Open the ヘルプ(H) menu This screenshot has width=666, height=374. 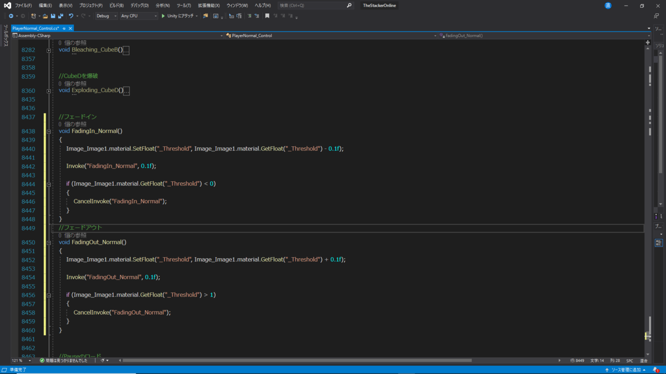point(263,6)
